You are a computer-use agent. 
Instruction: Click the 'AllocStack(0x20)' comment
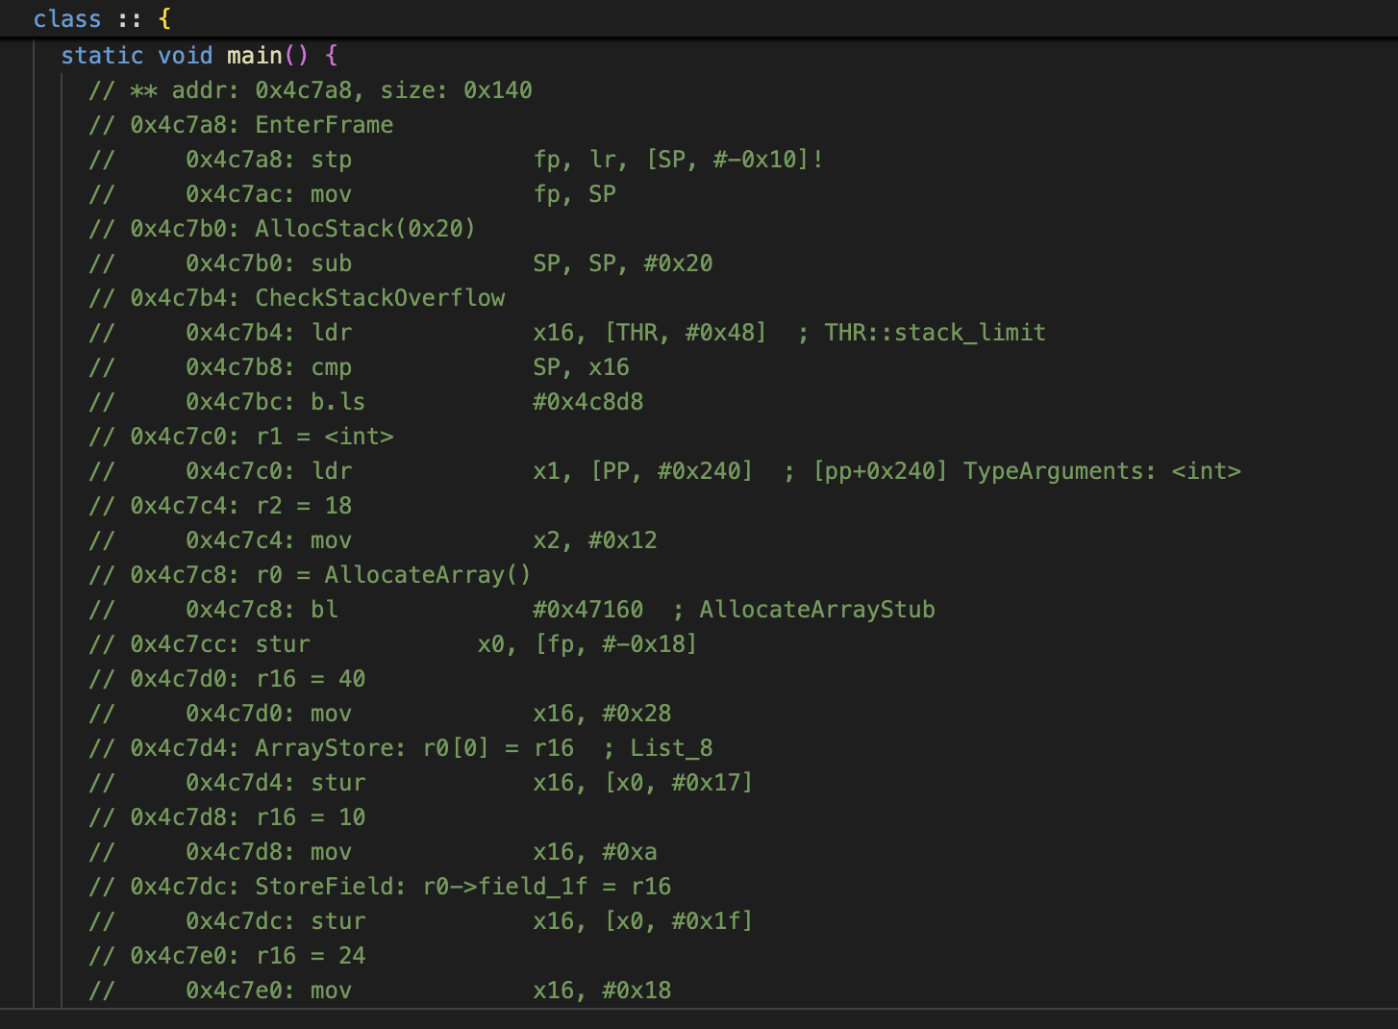point(365,229)
